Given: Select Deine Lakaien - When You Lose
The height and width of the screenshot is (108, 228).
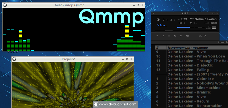Looking at the screenshot, I should 192,56.
